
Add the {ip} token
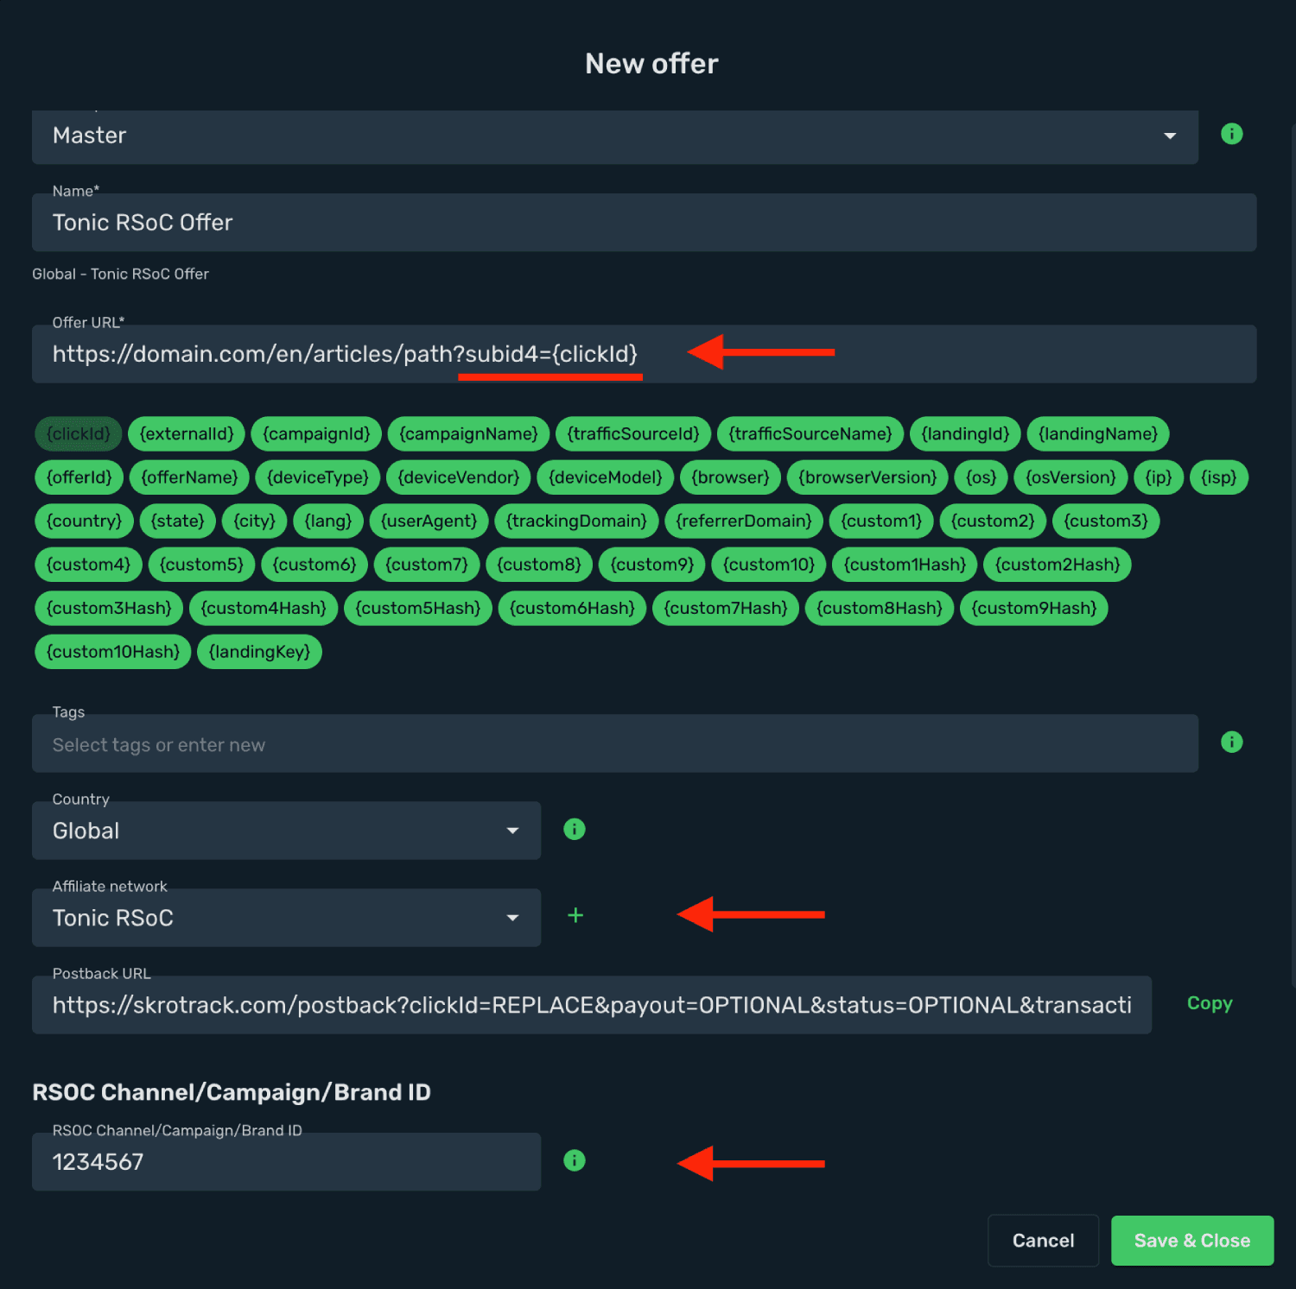click(x=1159, y=477)
